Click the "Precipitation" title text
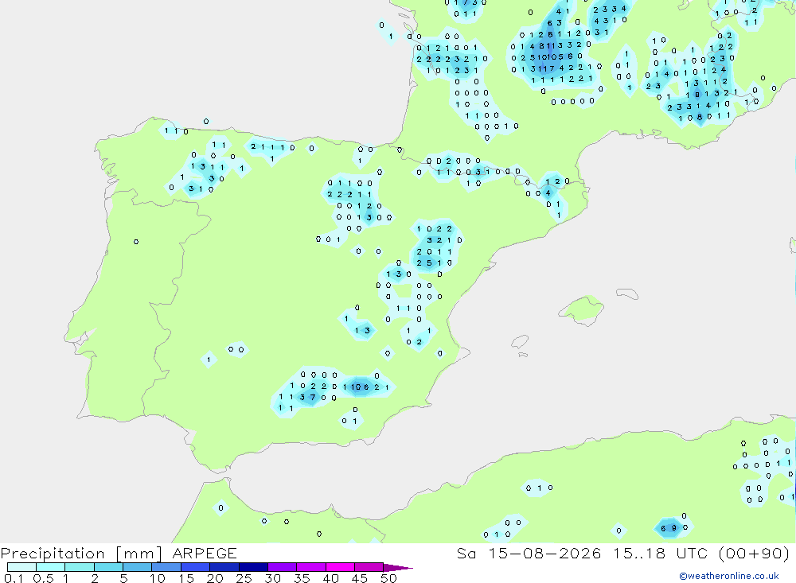This screenshot has height=583, width=796. [53, 553]
